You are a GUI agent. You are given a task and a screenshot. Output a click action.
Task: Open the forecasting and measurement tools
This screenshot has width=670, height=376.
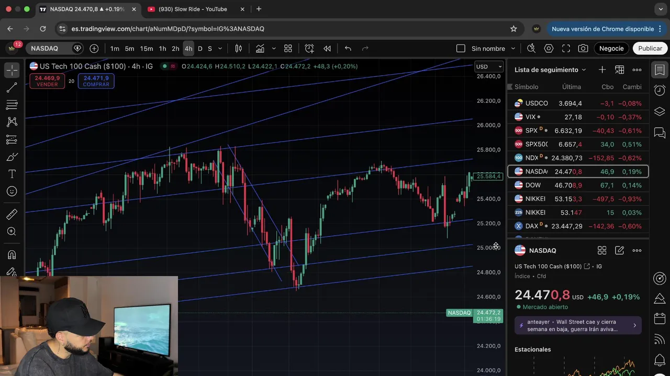click(x=12, y=139)
